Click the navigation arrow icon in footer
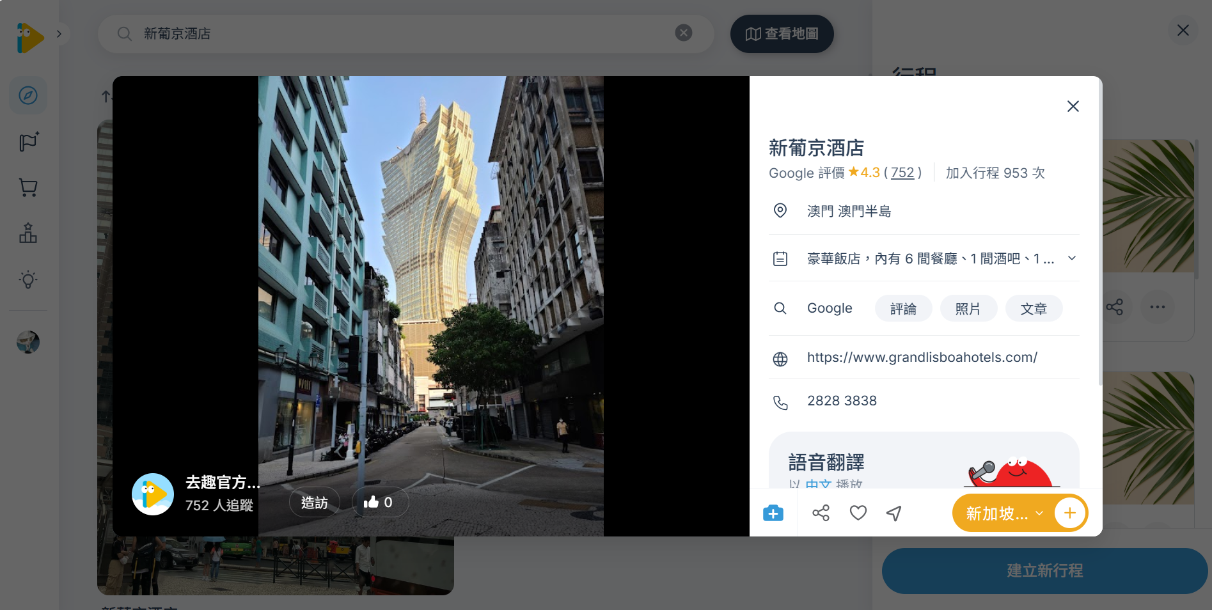The image size is (1212, 610). tap(894, 513)
